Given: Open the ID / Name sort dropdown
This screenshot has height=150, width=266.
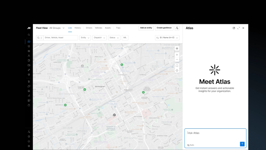Looking at the screenshot, I should pos(167,38).
